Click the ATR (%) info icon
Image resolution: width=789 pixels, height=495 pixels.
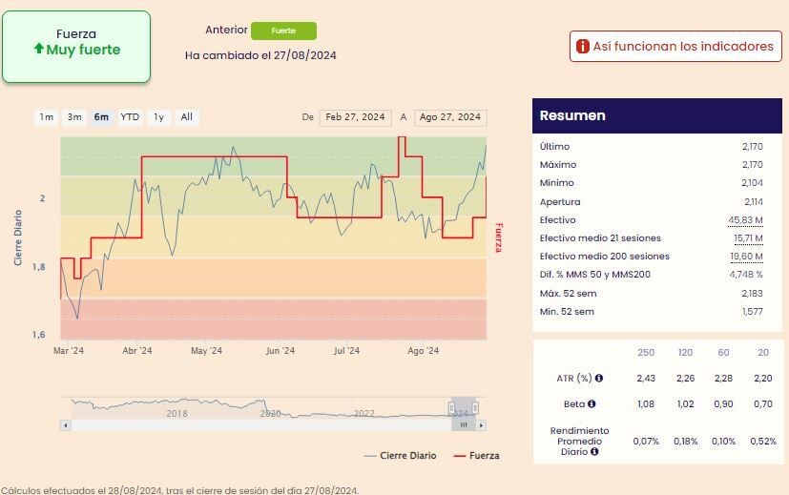[x=599, y=378]
